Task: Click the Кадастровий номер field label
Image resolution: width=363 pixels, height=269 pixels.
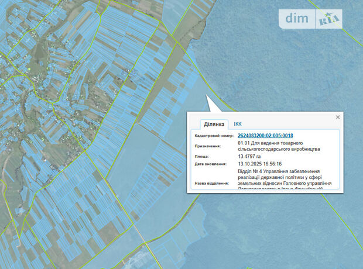Action: tap(214, 136)
